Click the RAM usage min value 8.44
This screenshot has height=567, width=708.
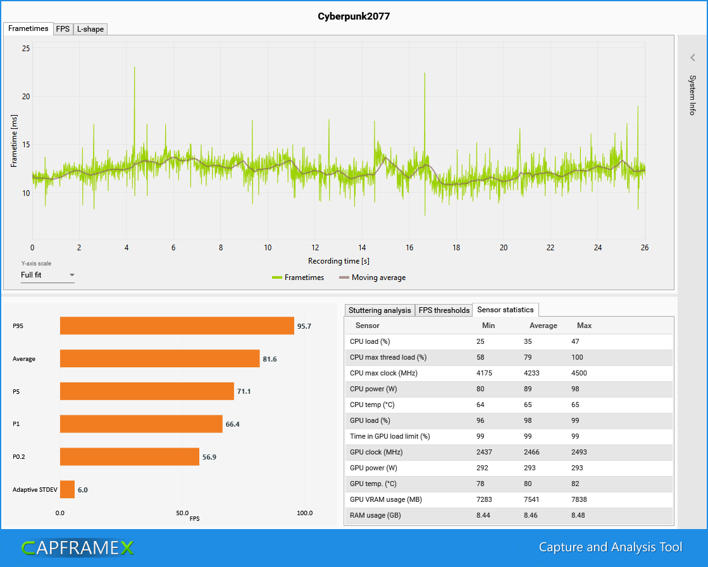(483, 515)
